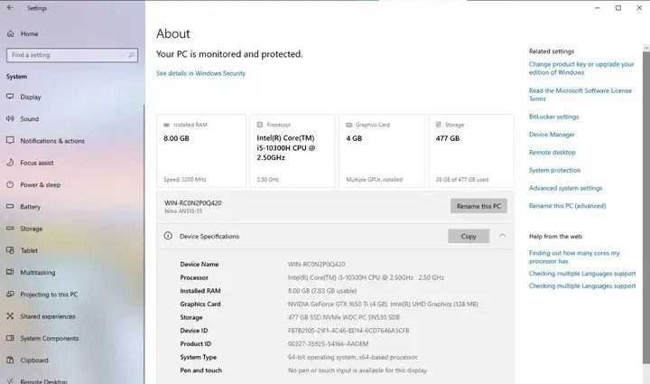Click the 8.00 GB installed RAM value

(x=176, y=138)
